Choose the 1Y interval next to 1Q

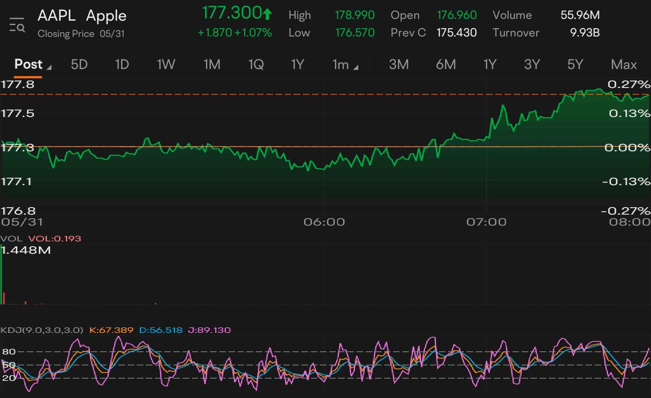pos(298,65)
